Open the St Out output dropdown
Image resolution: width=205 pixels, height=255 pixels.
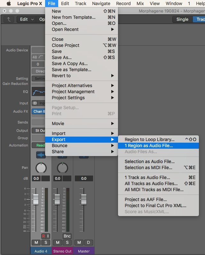pos(38,131)
